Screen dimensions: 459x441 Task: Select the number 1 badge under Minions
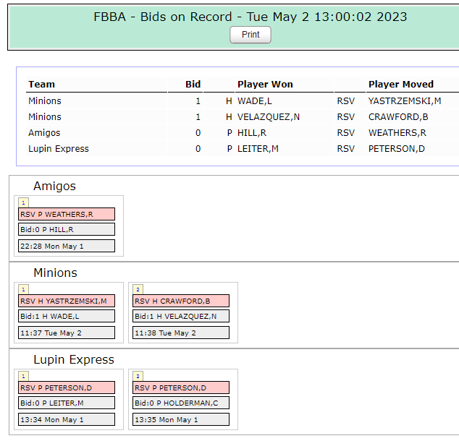pyautogui.click(x=23, y=289)
